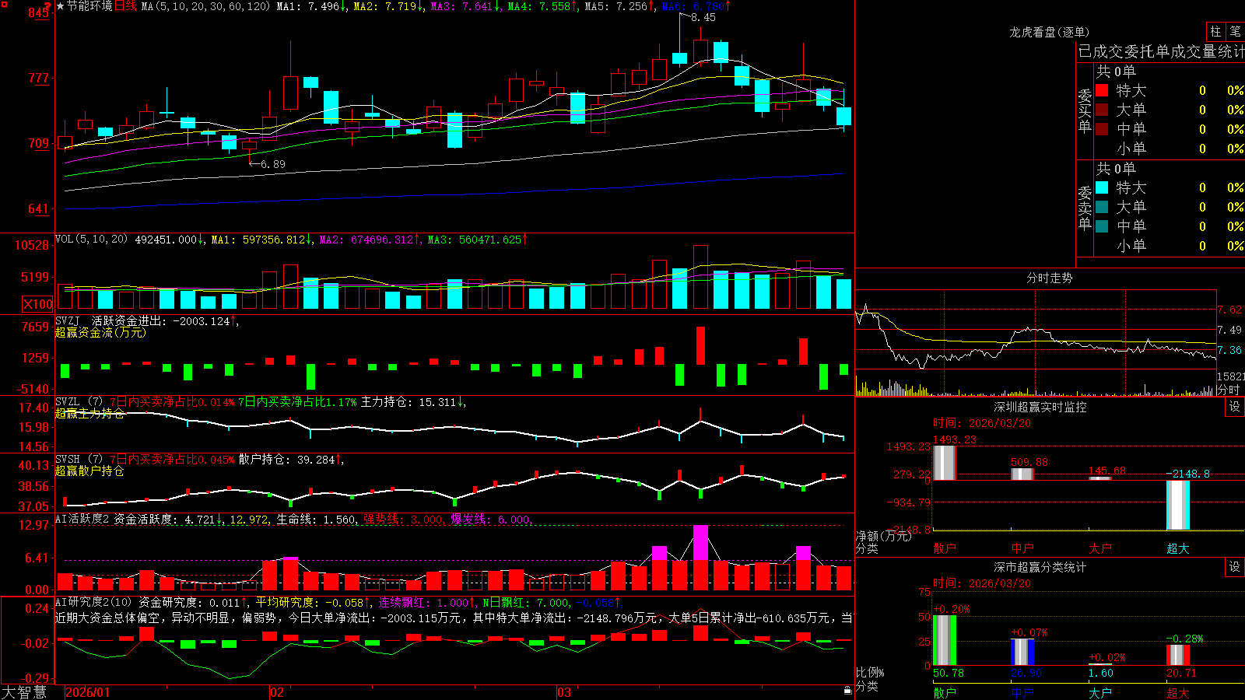Click the MA(5,10,20,30,60,120) indicator label
Screen dimensions: 1245x700
(205, 6)
